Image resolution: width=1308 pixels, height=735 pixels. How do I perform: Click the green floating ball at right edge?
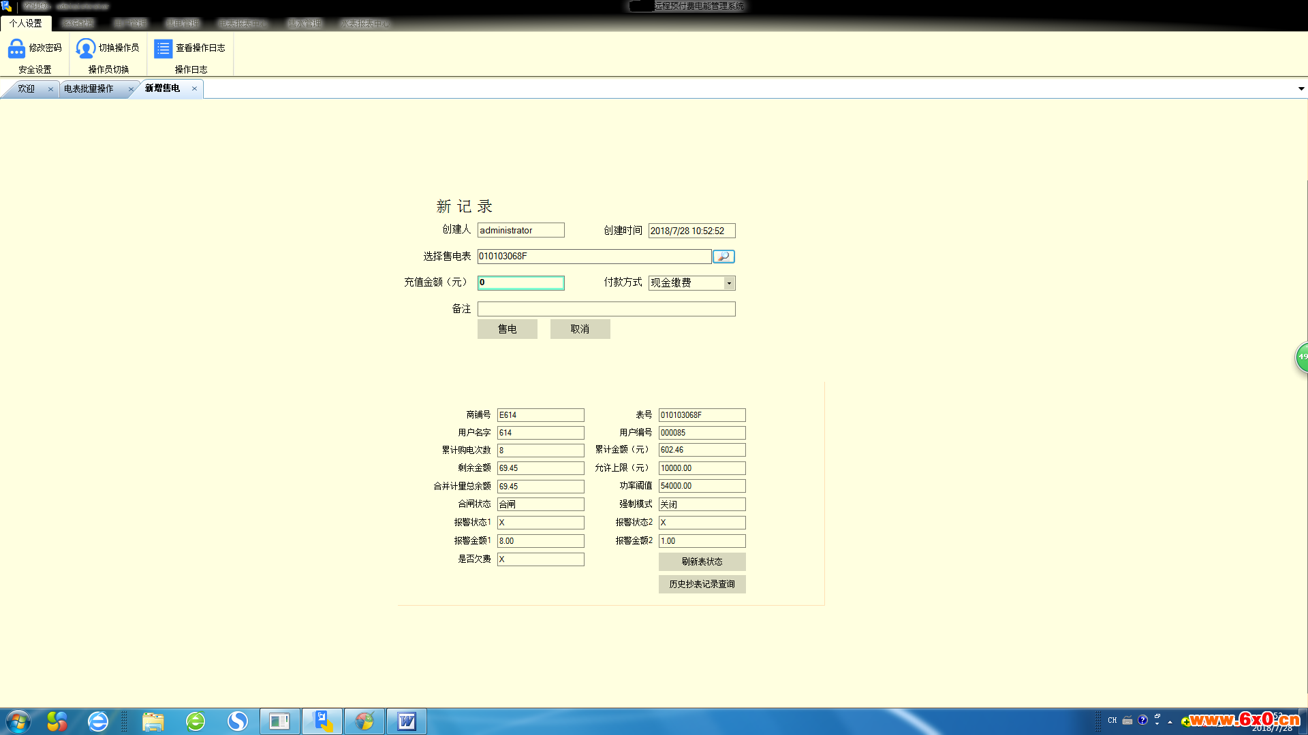(x=1301, y=357)
